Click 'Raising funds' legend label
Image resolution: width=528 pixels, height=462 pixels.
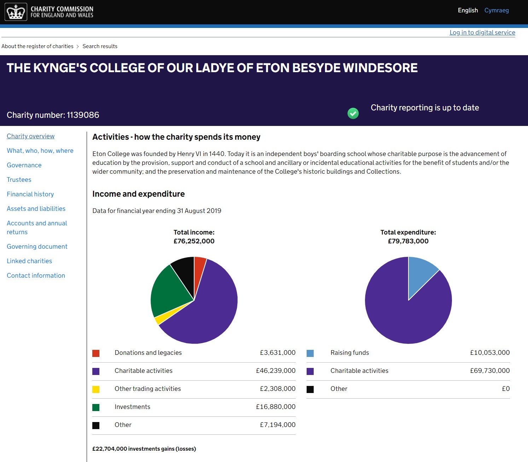(350, 353)
